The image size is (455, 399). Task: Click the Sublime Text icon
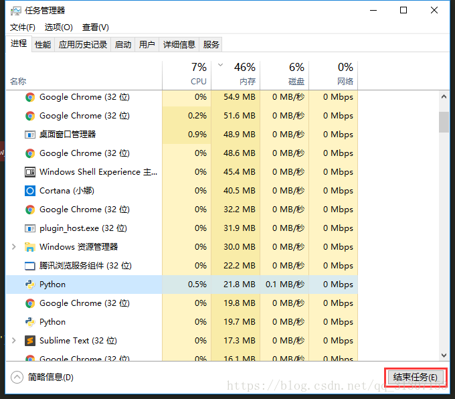click(x=30, y=341)
